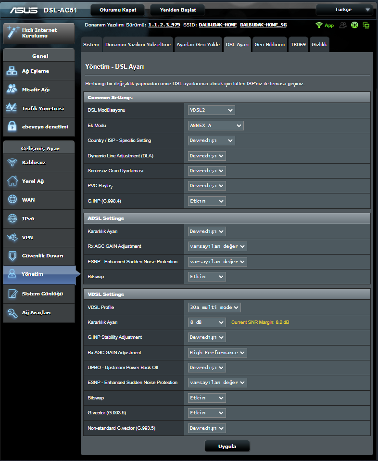Open the Türkçe language dropdown
The height and width of the screenshot is (461, 378).
pyautogui.click(x=344, y=10)
